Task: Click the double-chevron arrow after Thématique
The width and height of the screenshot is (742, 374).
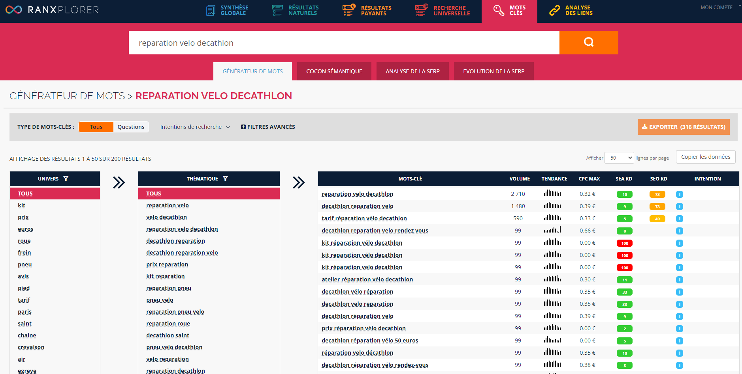Action: [x=299, y=182]
